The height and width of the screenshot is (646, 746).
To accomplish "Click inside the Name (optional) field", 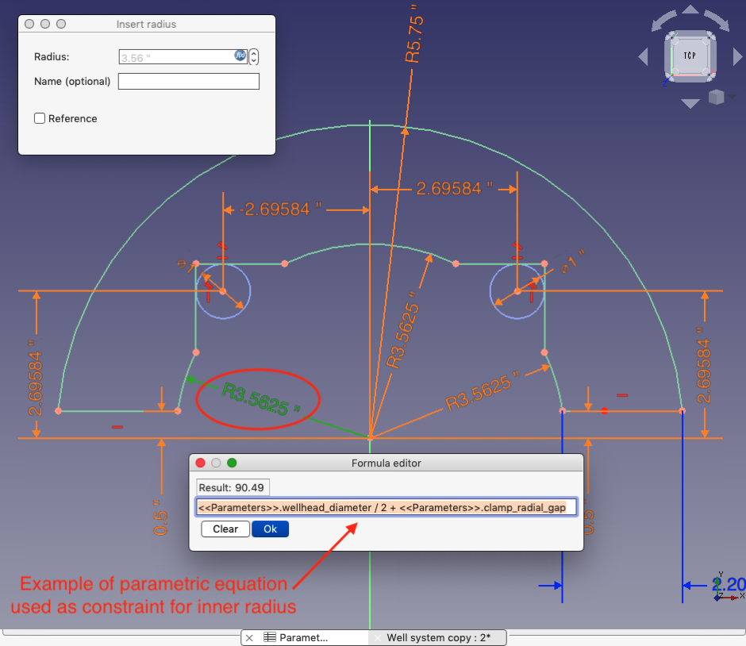I will coord(188,81).
